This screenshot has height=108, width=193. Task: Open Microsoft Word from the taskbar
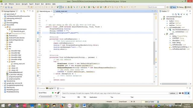pos(84,105)
